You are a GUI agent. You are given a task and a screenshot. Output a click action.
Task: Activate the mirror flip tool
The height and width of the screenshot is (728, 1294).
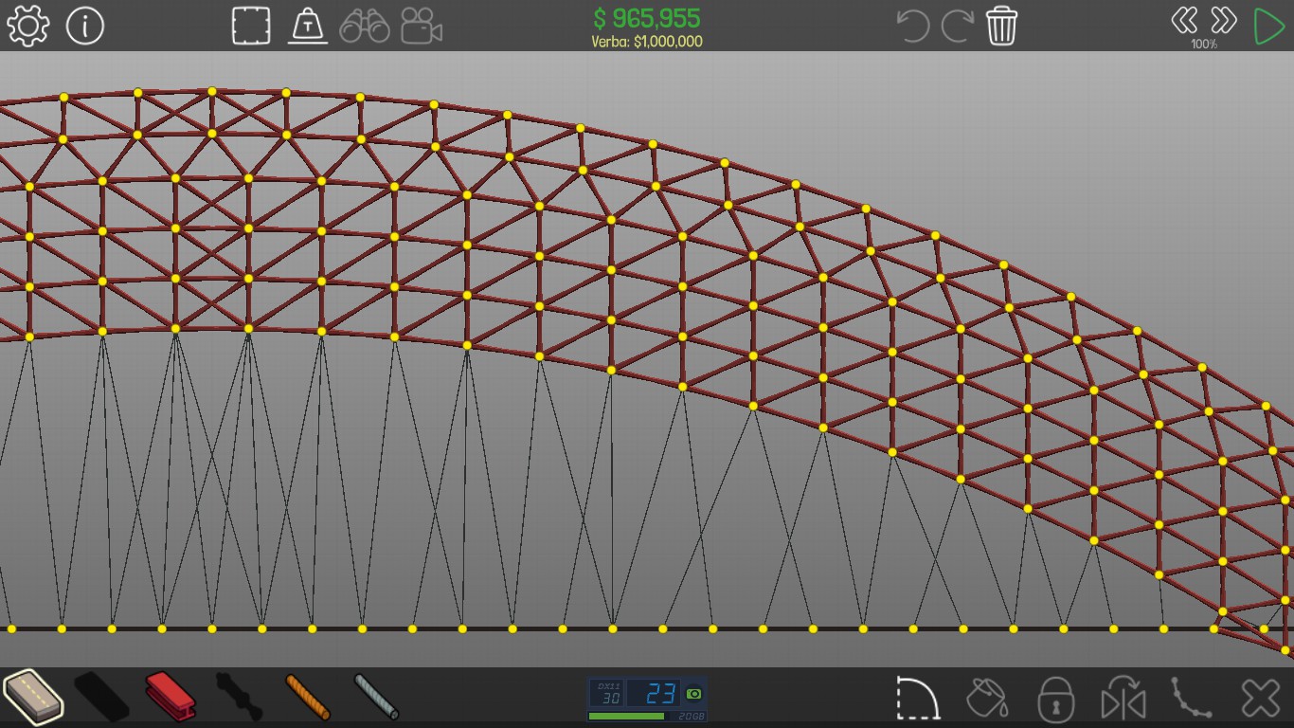click(x=1123, y=699)
